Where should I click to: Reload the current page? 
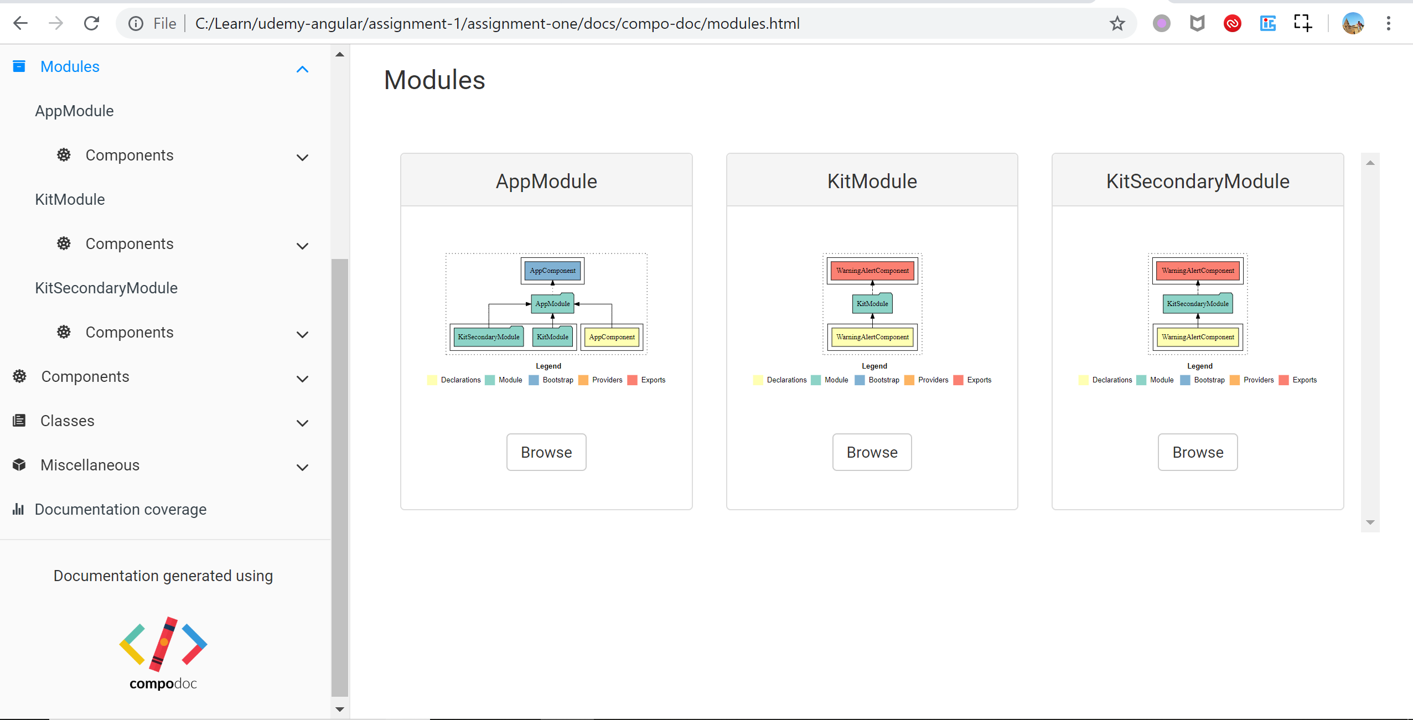pos(92,23)
